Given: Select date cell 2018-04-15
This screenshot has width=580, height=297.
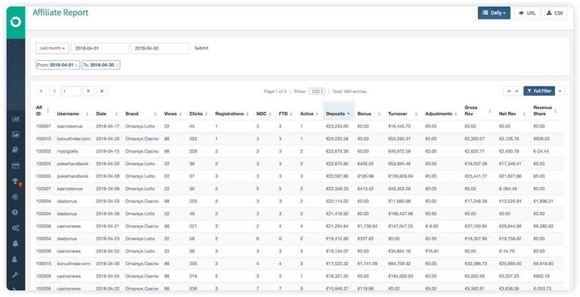Looking at the screenshot, I should pyautogui.click(x=108, y=151).
